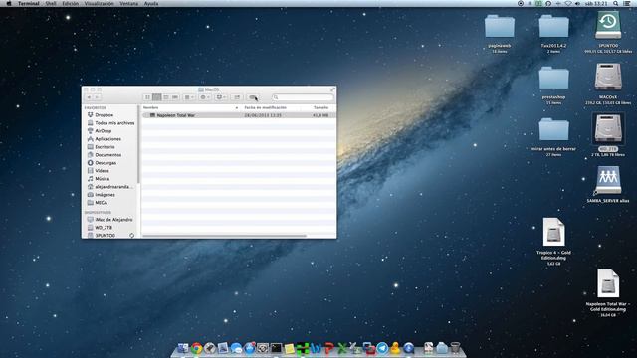Viewport: 637px width, 358px height.
Task: Click the share button in Finder toolbar
Action: click(x=237, y=97)
